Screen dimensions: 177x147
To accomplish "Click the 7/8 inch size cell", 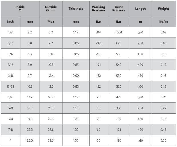I will [x=11, y=130].
